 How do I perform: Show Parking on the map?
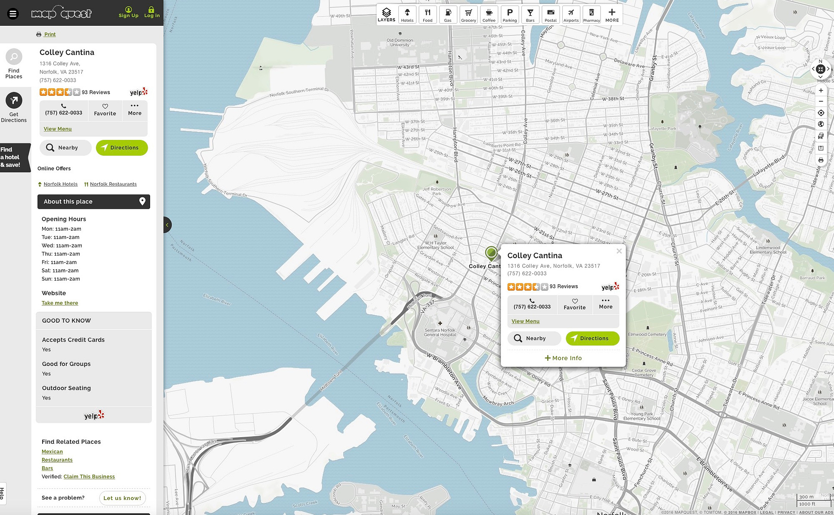[x=510, y=15]
